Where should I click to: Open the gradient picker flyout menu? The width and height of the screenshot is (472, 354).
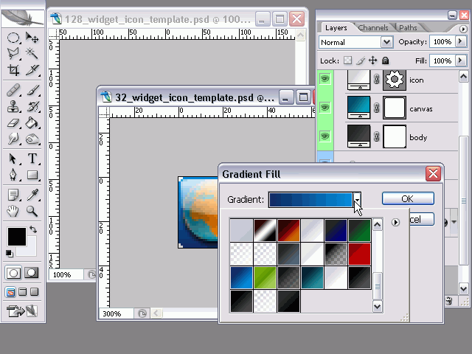click(x=395, y=223)
